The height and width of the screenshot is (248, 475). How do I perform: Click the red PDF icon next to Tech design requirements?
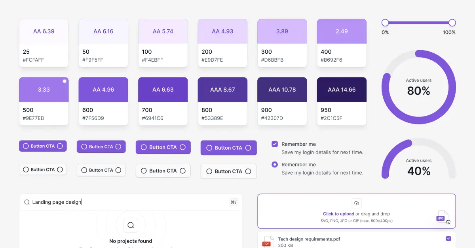pos(268,241)
